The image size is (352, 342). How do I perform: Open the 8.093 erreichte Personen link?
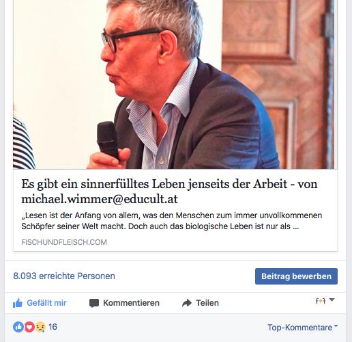coord(64,276)
